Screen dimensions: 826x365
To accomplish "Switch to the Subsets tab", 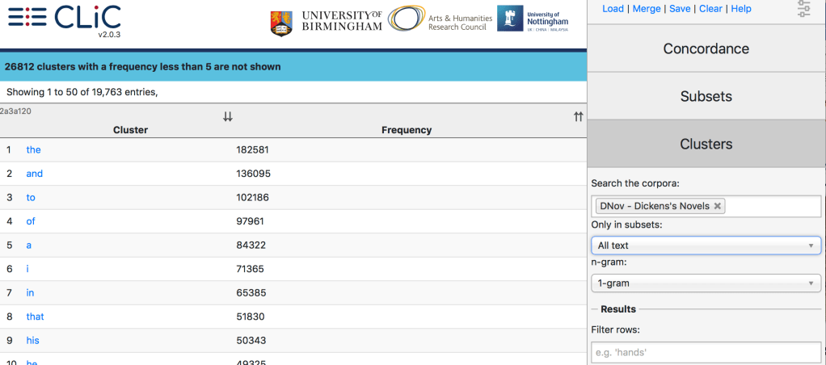I will [x=706, y=96].
